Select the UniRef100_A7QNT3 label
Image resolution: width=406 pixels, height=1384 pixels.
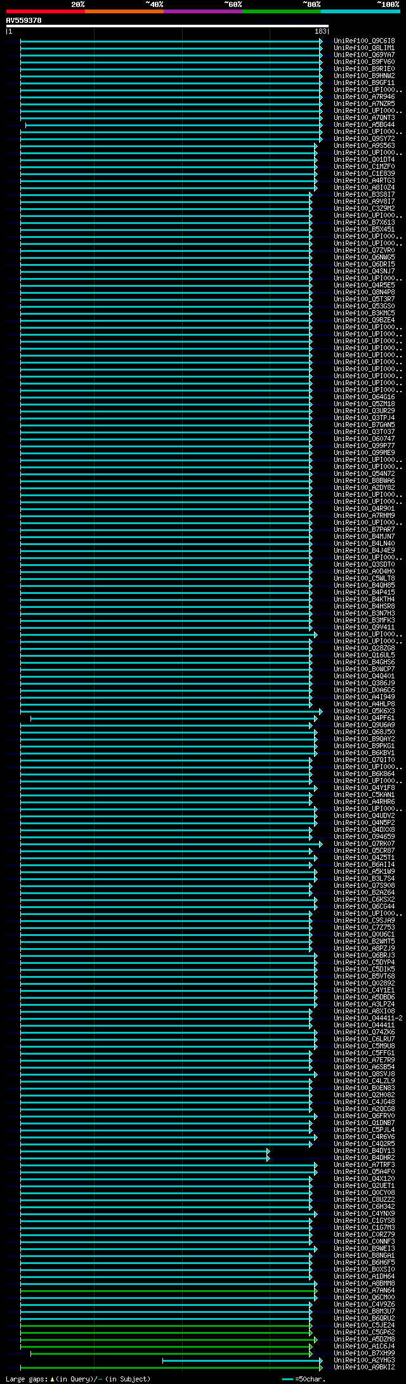click(364, 118)
